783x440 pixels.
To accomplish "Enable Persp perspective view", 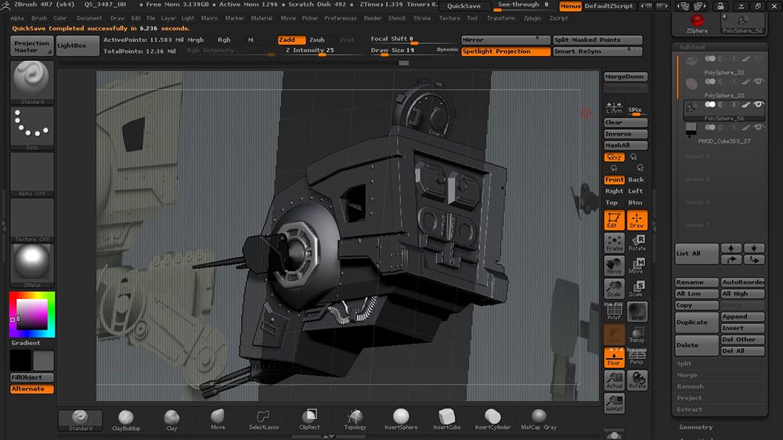I will [x=637, y=358].
